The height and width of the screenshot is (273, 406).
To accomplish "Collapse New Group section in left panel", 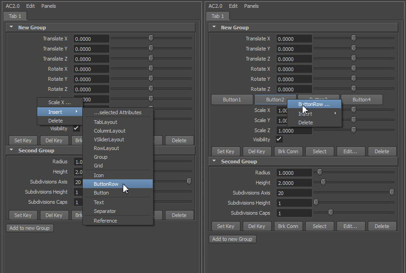I will click(11, 28).
